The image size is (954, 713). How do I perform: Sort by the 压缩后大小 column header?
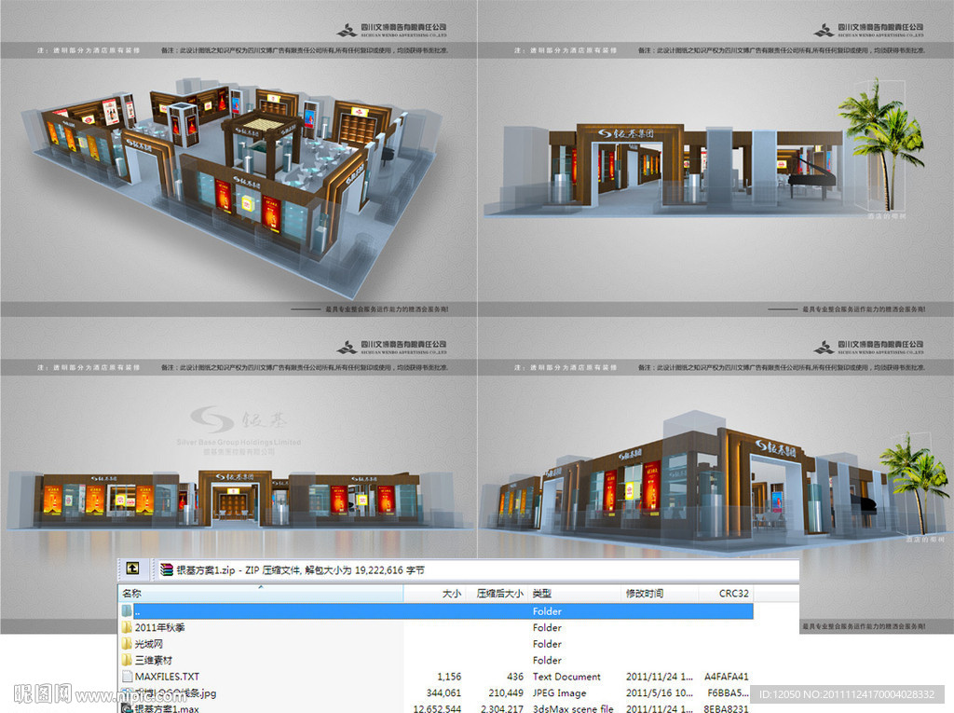[x=497, y=593]
